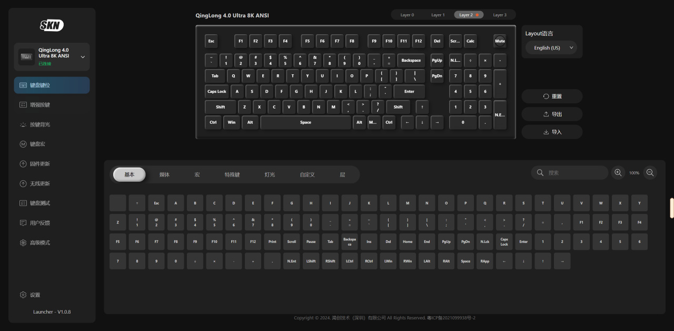
Task: Open the firmware update page
Action: pyautogui.click(x=52, y=164)
